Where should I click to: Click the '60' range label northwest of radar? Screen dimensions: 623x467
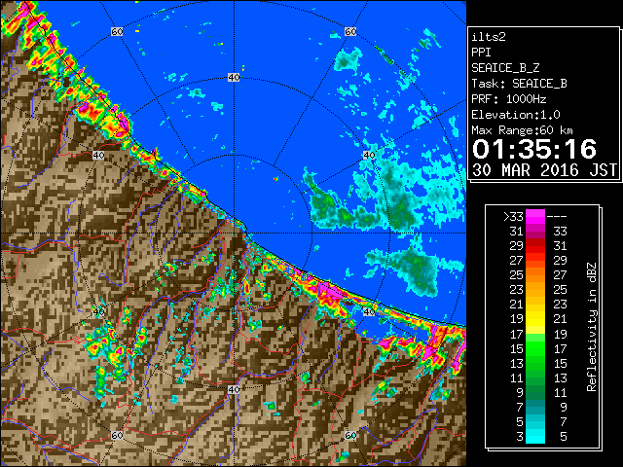pos(117,31)
